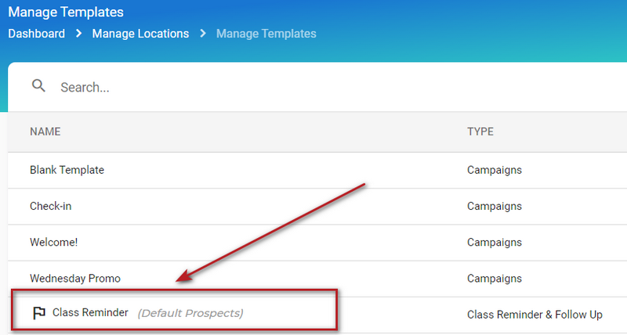Image resolution: width=627 pixels, height=335 pixels.
Task: Click the Manage Templates page title
Action: pos(66,12)
